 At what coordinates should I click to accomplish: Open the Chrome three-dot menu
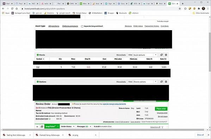click(208, 8)
